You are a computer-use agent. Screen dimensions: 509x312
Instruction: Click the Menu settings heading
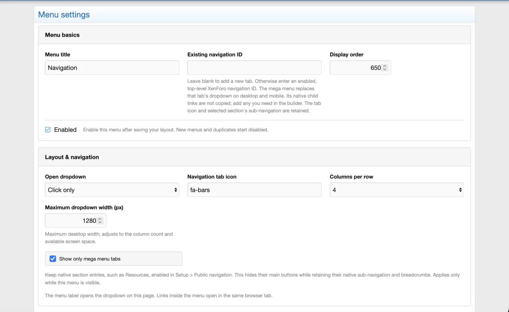tap(64, 15)
